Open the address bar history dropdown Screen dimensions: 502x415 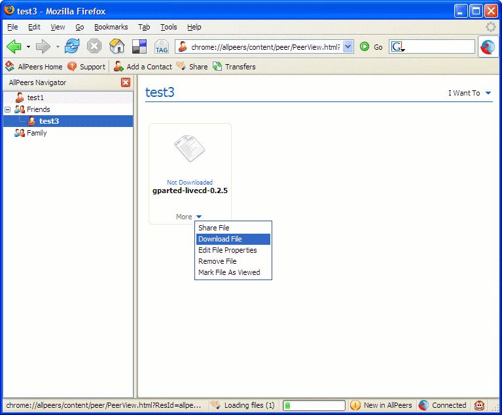[348, 46]
